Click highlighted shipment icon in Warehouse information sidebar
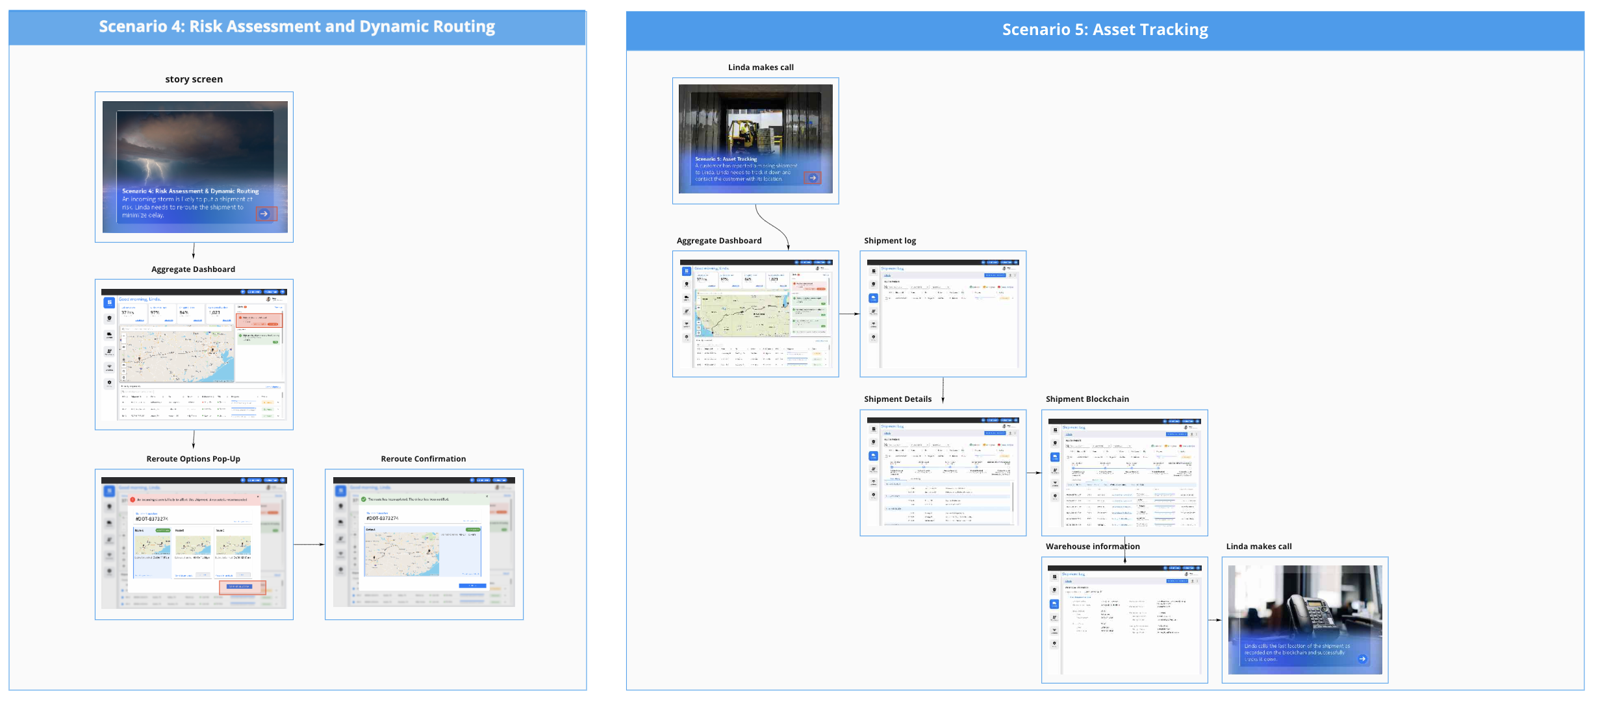 pos(1054,604)
